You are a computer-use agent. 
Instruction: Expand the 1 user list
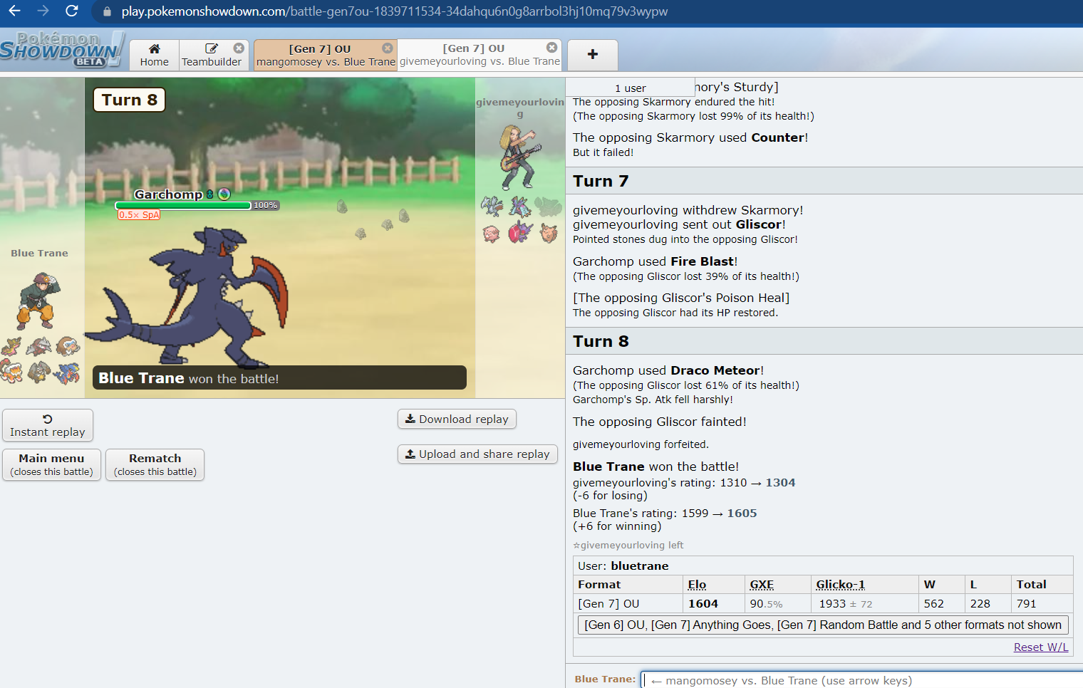coord(630,88)
